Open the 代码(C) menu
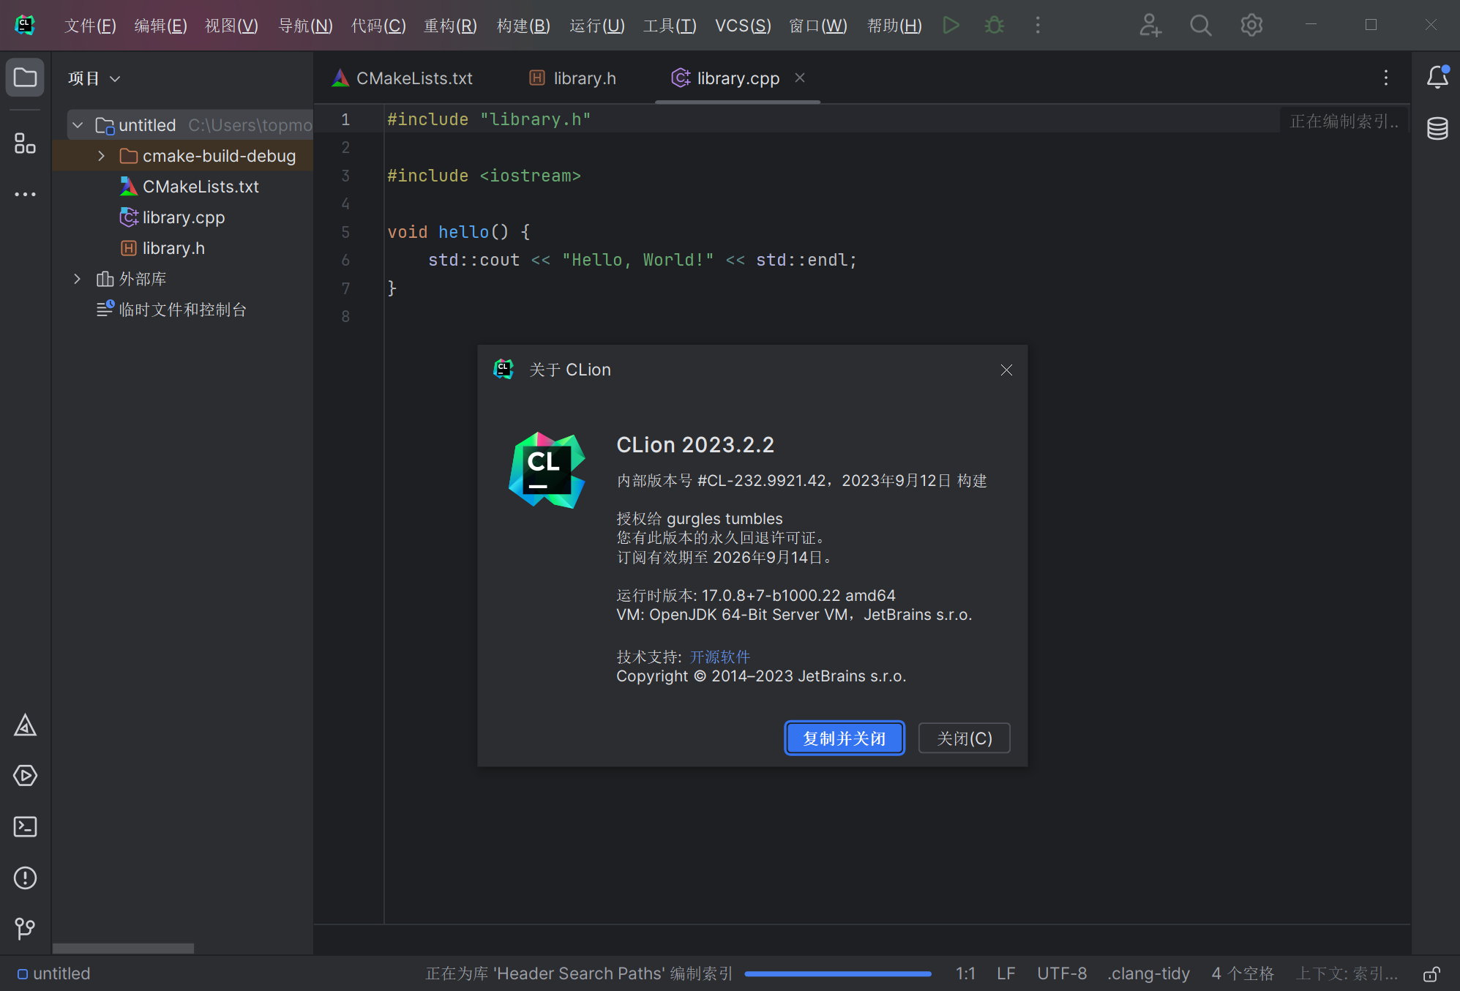The image size is (1460, 991). [378, 26]
